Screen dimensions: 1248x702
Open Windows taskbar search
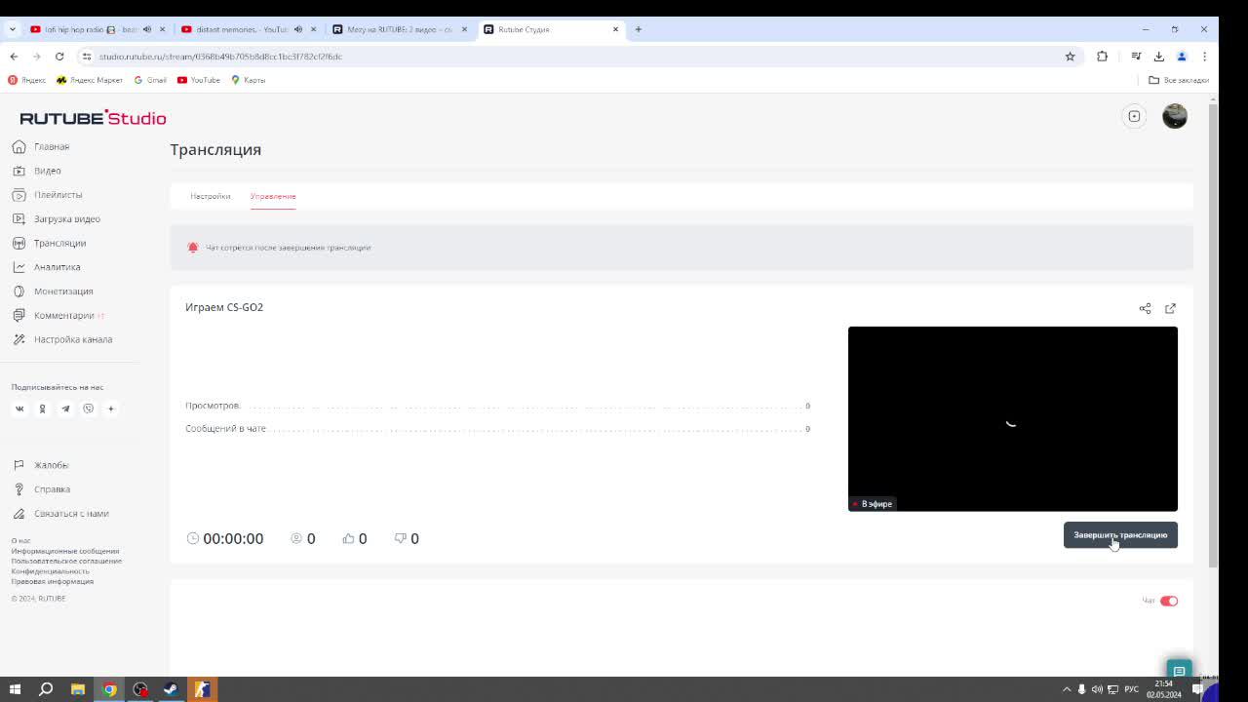(46, 689)
